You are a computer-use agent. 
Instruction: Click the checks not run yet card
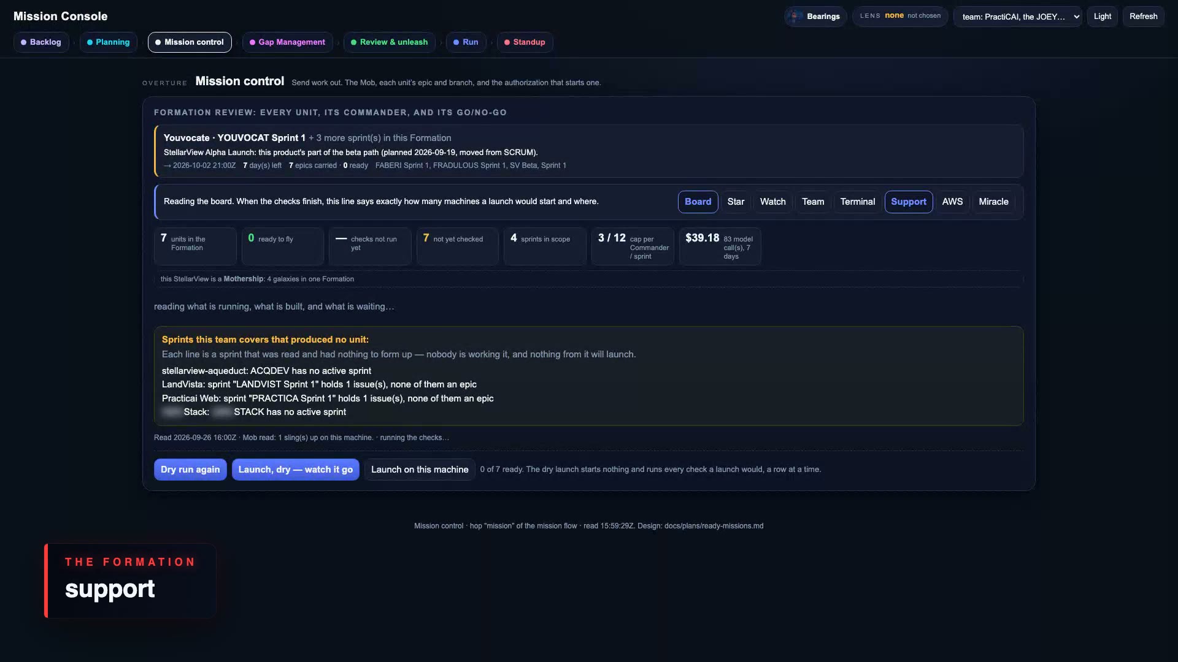pyautogui.click(x=370, y=246)
